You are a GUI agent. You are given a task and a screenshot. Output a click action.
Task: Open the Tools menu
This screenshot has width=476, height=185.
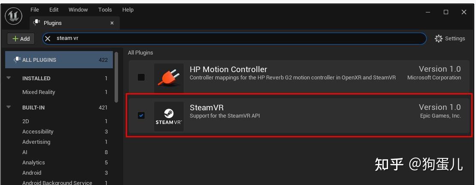point(105,9)
